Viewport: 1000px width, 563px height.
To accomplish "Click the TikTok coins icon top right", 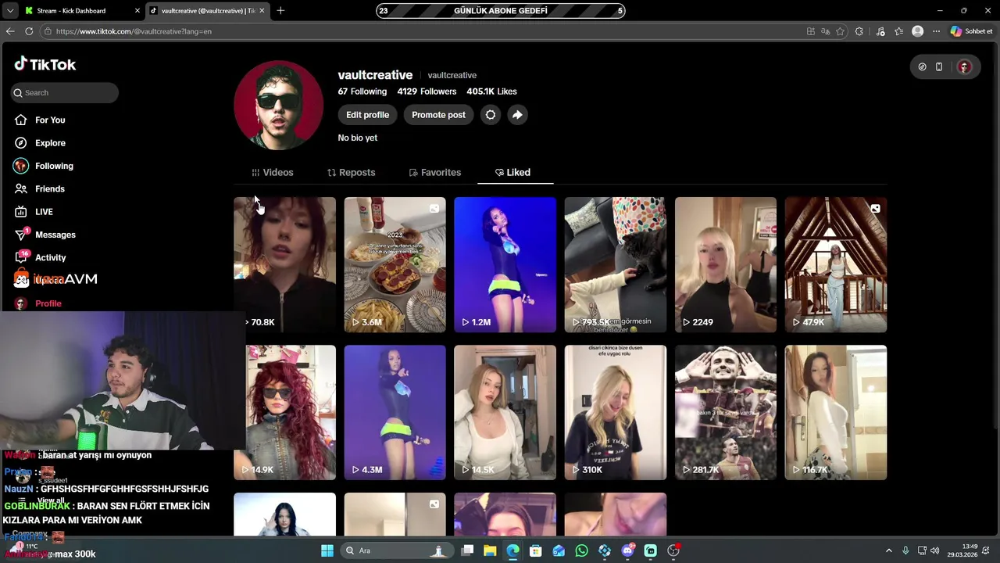I will click(x=922, y=66).
